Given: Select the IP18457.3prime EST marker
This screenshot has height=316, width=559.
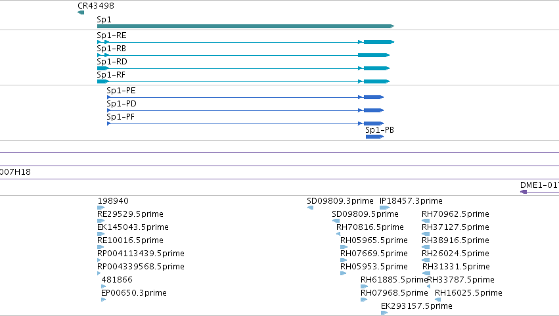Looking at the screenshot, I should (x=385, y=208).
